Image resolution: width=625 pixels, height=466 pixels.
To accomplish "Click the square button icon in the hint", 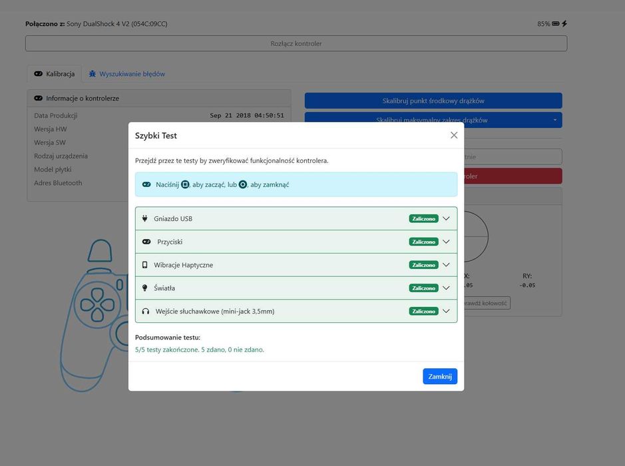I will (x=185, y=184).
